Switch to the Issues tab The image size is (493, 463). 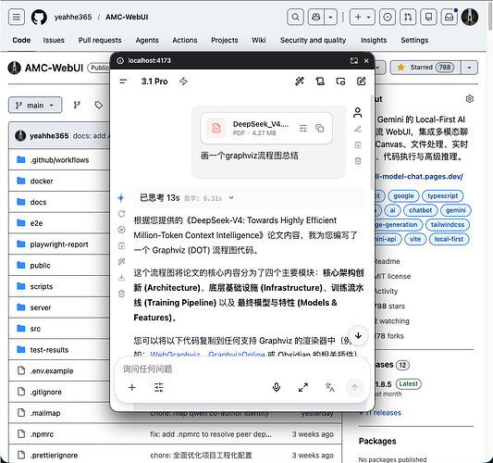tap(54, 41)
